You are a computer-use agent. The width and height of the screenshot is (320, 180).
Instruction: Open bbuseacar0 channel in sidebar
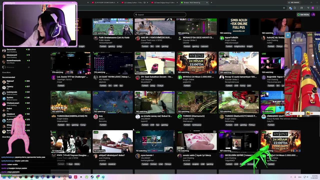(16, 56)
